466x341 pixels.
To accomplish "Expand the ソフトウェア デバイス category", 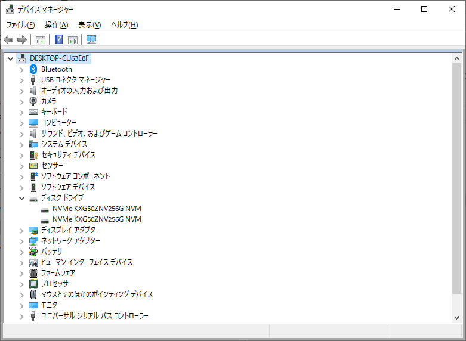I will pos(21,188).
